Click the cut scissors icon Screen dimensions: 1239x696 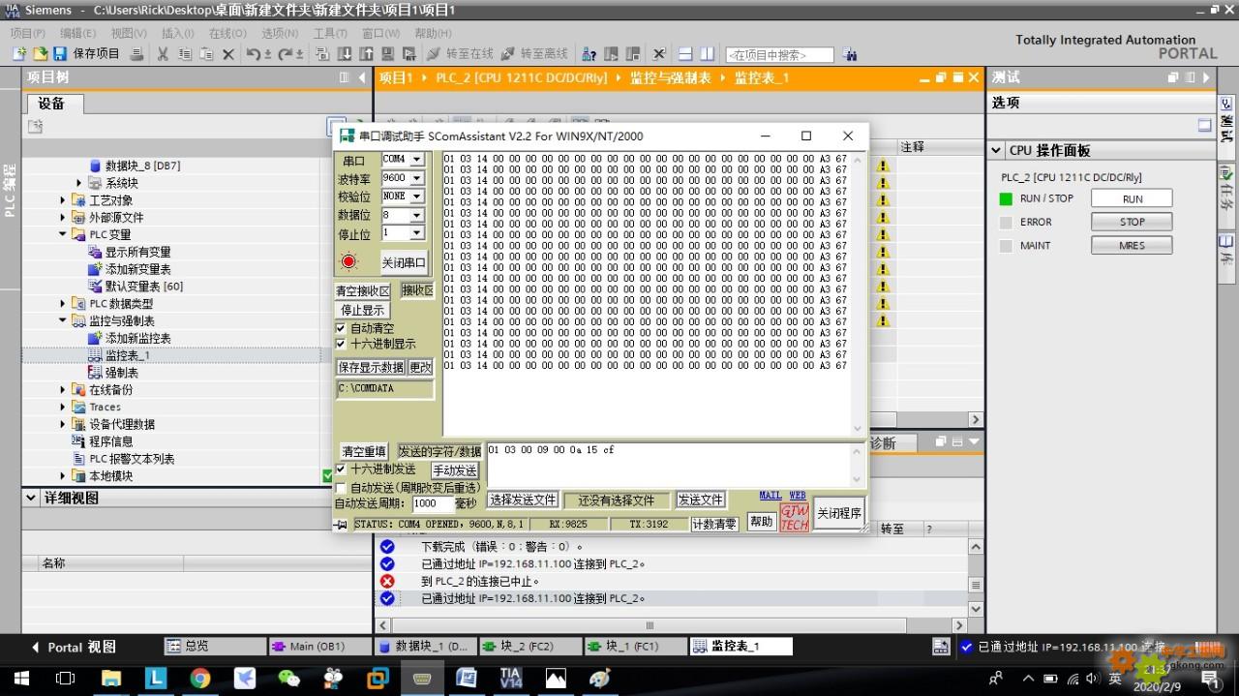(x=163, y=54)
